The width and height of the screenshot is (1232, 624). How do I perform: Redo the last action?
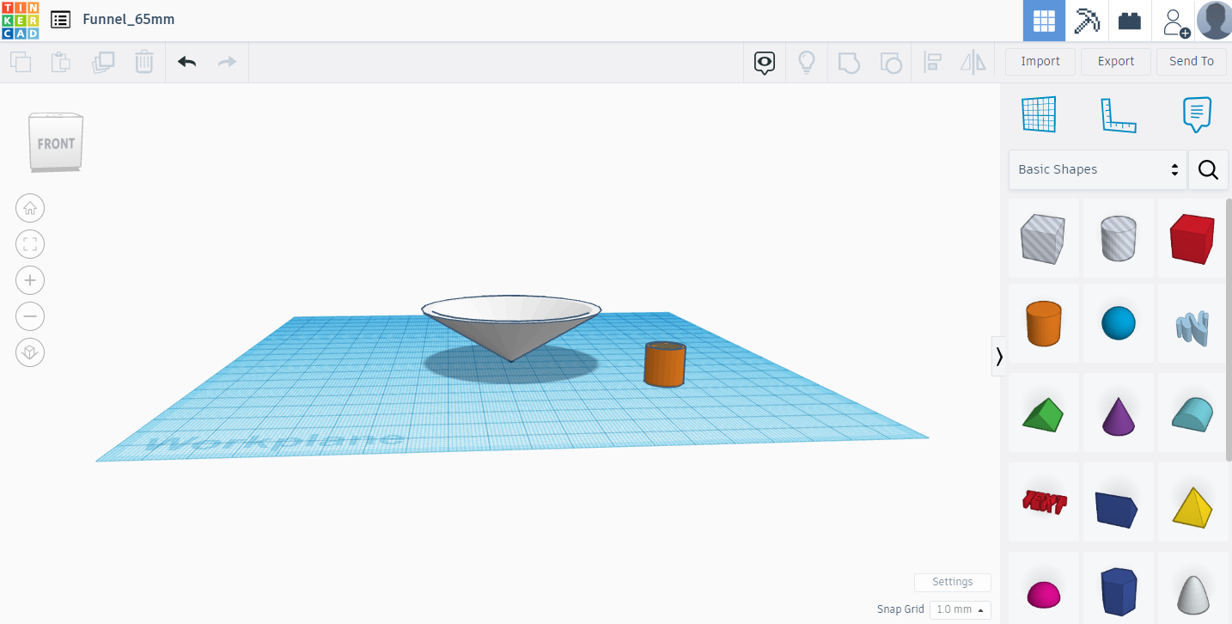(x=227, y=62)
